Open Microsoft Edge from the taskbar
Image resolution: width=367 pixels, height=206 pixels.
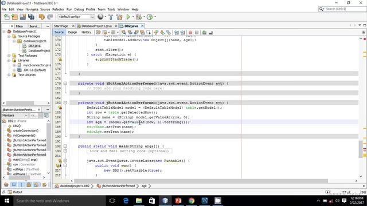pos(126,201)
